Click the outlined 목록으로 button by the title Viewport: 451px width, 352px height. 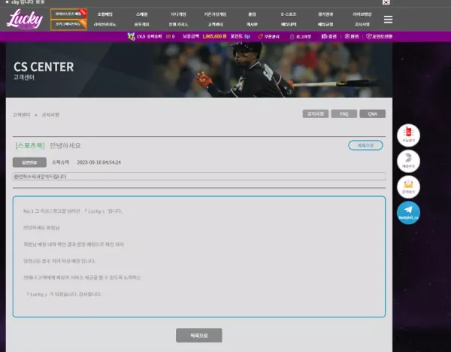[365, 145]
